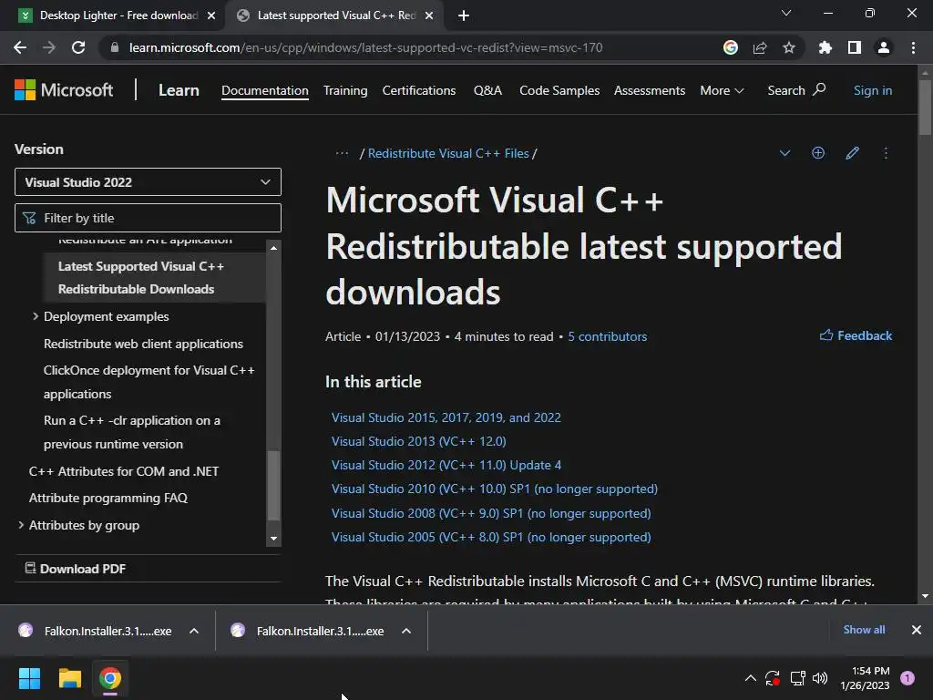Click the sidebar scrollbar down arrow
Image resolution: width=933 pixels, height=700 pixels.
(x=273, y=539)
